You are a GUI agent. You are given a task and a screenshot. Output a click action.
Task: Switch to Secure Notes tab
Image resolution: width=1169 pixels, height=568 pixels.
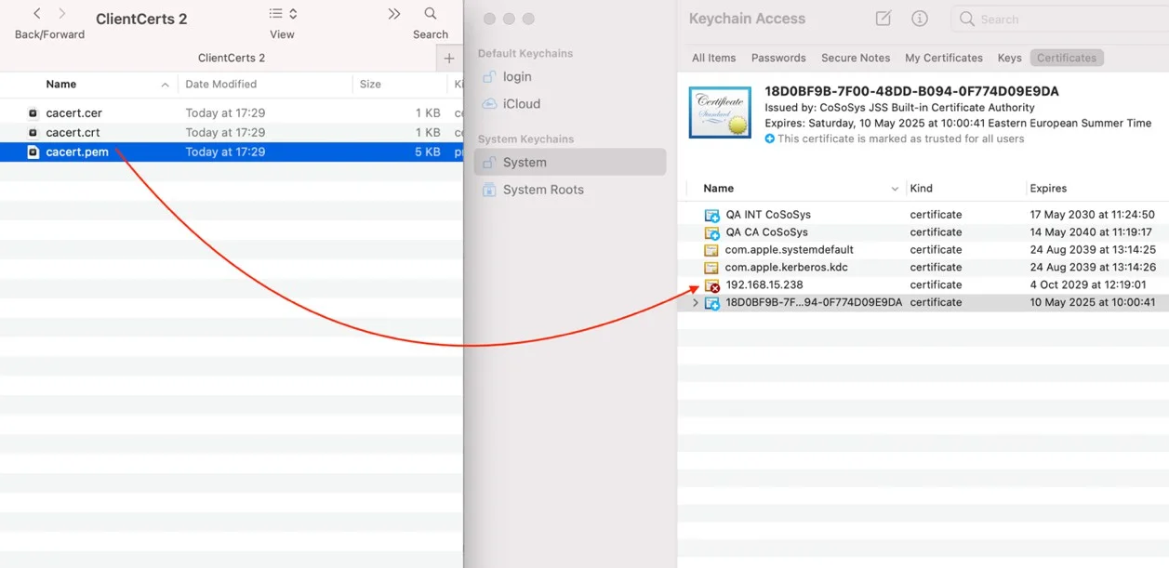856,58
